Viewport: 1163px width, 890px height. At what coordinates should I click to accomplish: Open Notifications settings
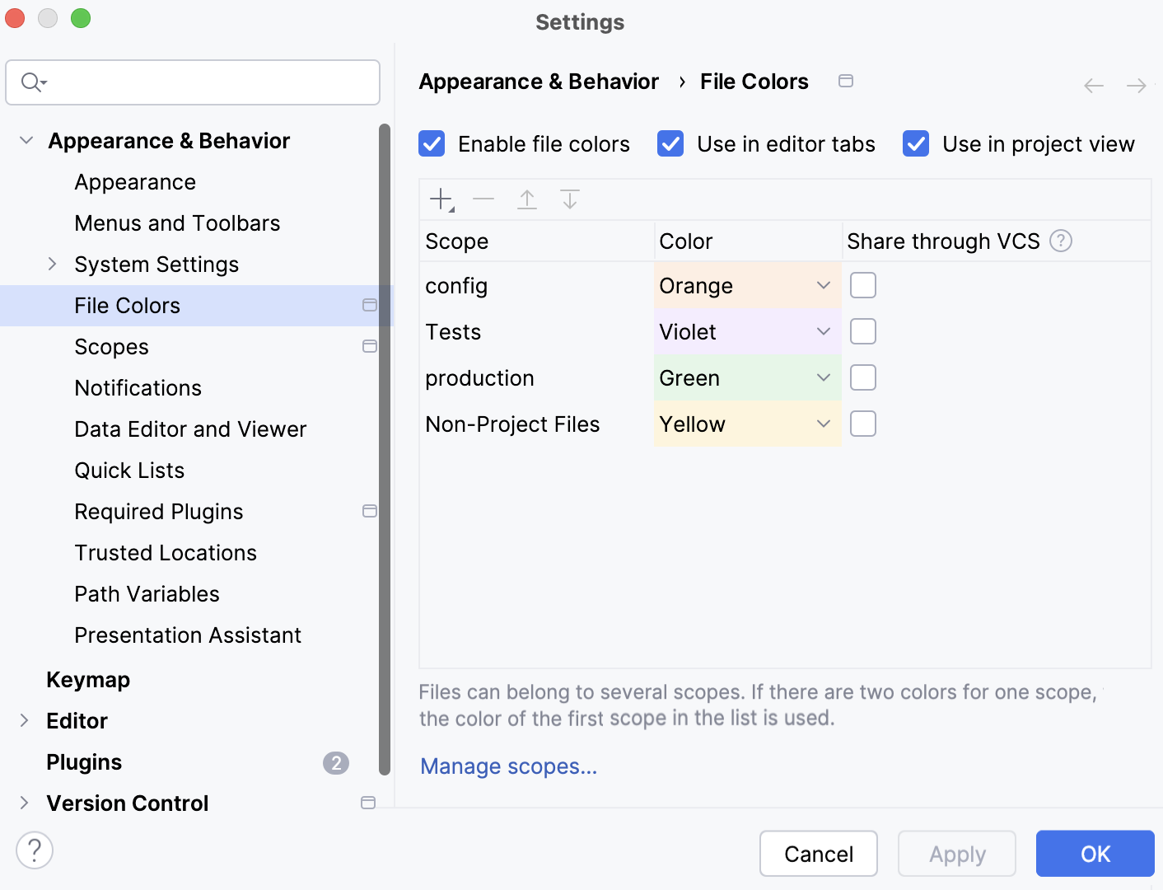coord(138,388)
